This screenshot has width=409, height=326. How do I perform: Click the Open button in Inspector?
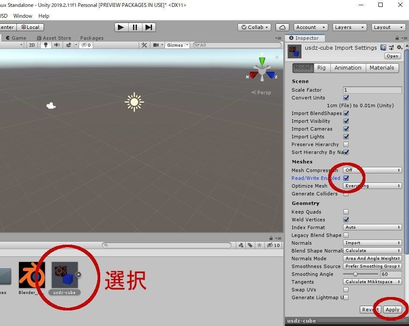point(392,56)
